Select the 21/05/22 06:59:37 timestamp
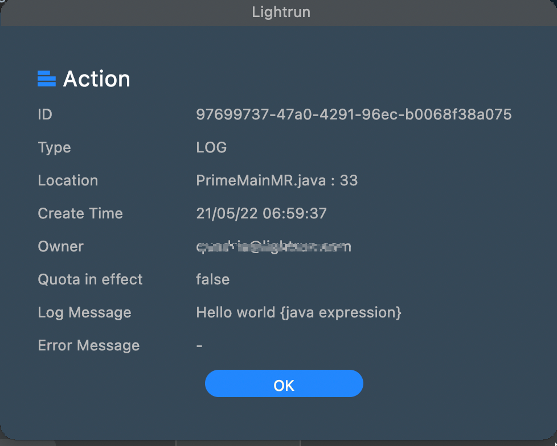The image size is (557, 446). [261, 213]
